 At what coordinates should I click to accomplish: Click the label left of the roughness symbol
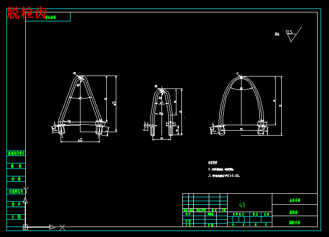coord(277,34)
